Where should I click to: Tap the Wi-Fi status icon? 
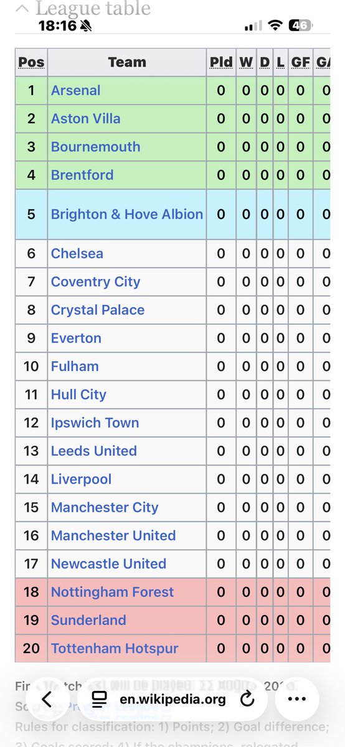(x=274, y=26)
